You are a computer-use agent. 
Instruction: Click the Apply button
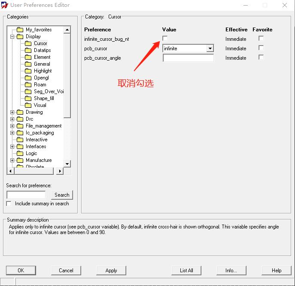point(111,271)
